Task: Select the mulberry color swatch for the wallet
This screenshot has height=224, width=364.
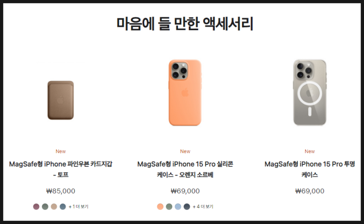Action: click(36, 207)
